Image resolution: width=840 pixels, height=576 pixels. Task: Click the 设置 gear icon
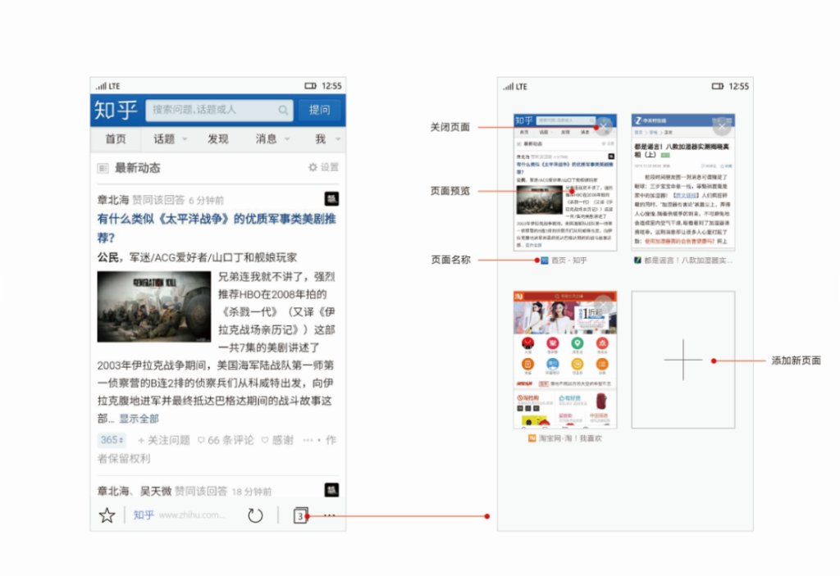coord(313,168)
